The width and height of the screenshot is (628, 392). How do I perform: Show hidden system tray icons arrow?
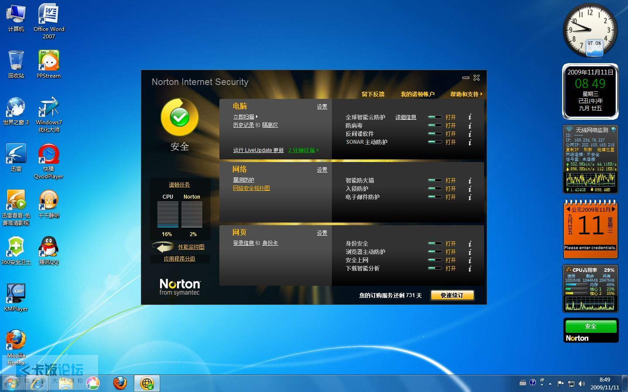point(550,384)
